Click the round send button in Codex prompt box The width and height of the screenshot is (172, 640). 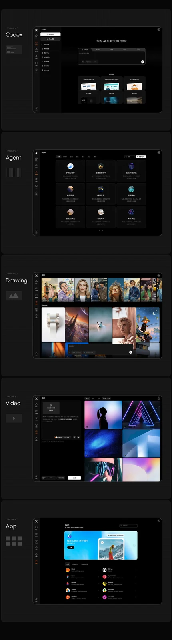(142, 62)
